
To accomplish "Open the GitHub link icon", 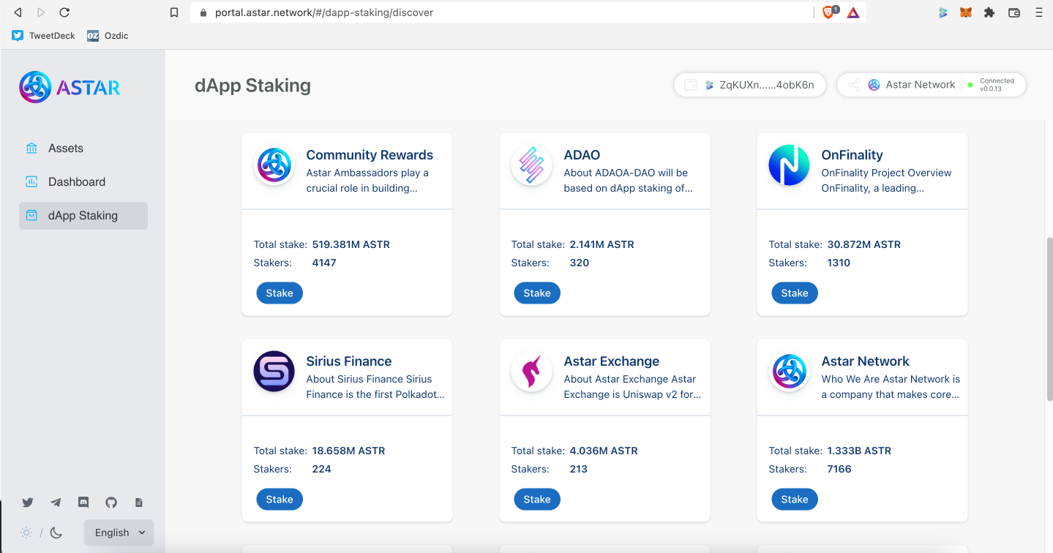I will click(111, 503).
